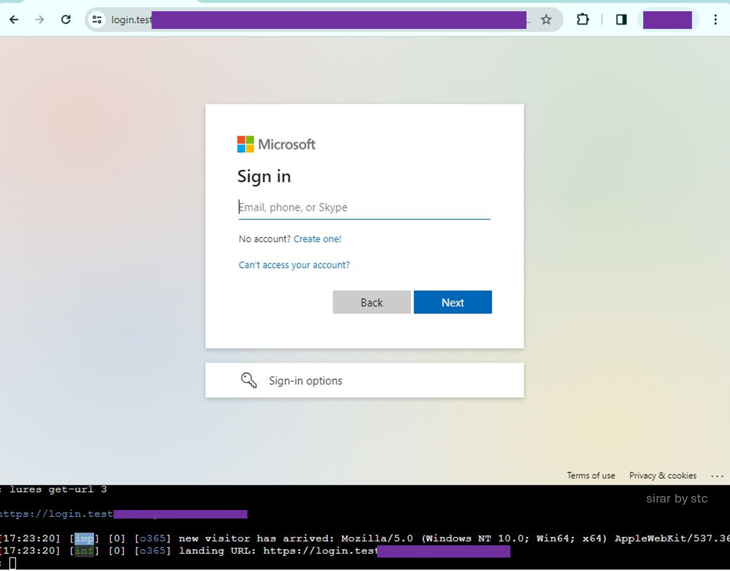Open Can't access your account? link
This screenshot has height=571, width=730.
point(294,265)
